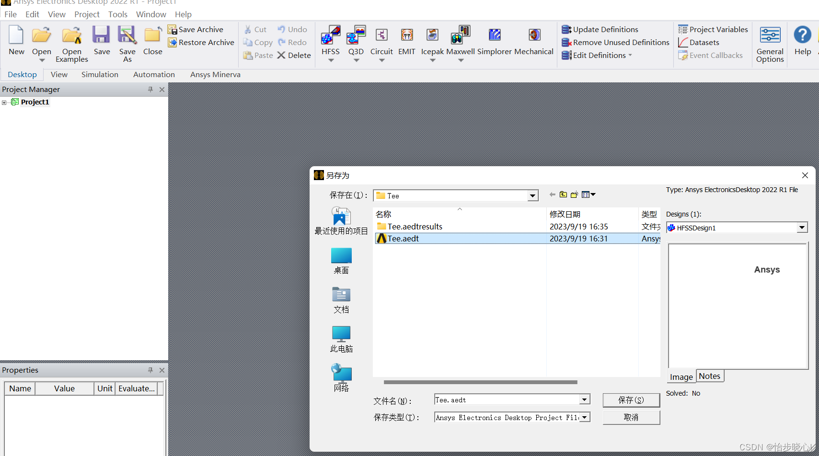Expand the Maxwell dropdown arrow

click(x=461, y=60)
